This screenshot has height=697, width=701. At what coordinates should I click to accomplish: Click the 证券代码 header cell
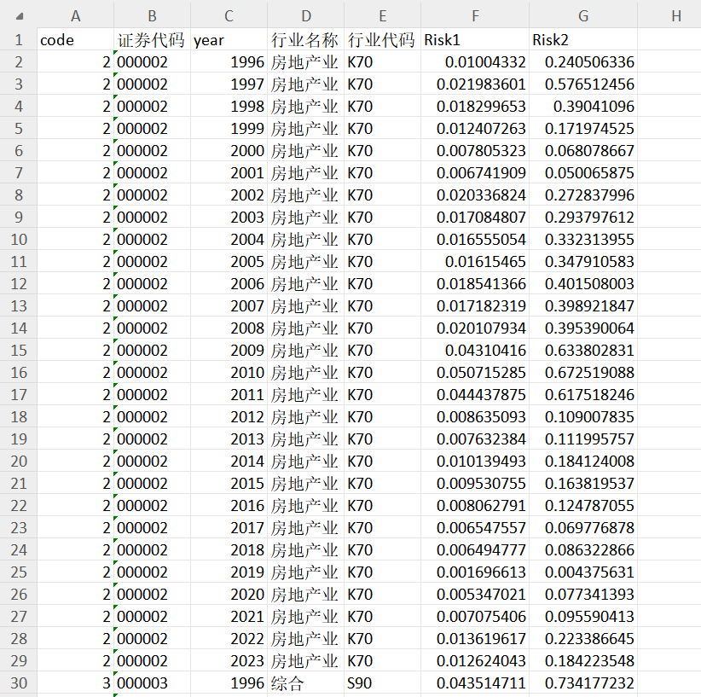[152, 40]
